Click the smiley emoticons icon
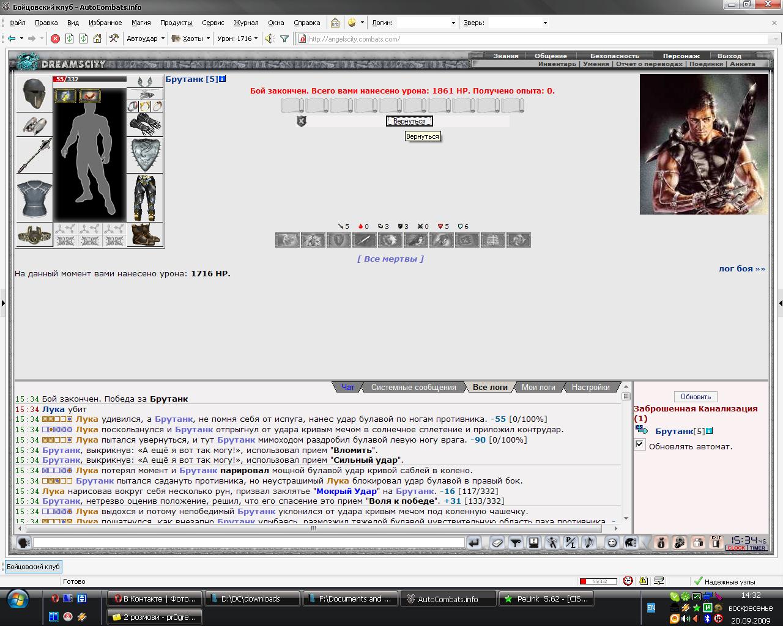 [612, 542]
